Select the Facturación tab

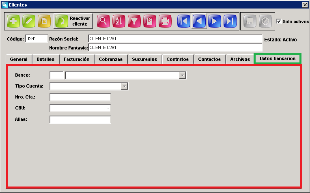click(77, 59)
